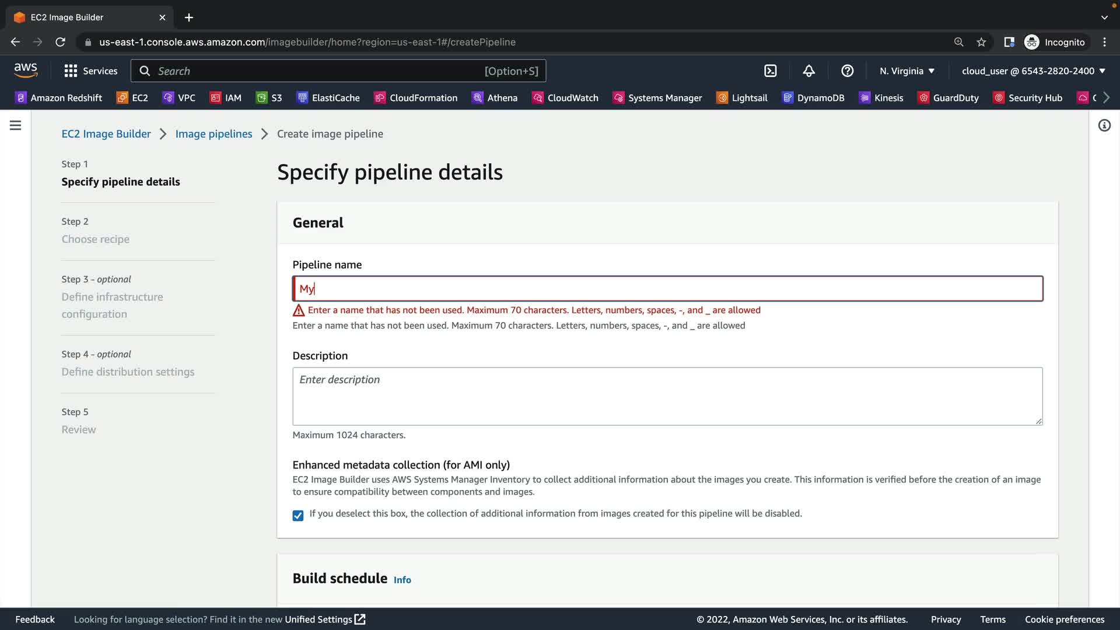Open the notifications bell icon
The image size is (1120, 630).
[808, 71]
